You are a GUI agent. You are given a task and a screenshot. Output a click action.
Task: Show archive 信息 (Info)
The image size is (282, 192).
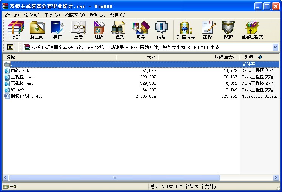pyautogui.click(x=161, y=30)
